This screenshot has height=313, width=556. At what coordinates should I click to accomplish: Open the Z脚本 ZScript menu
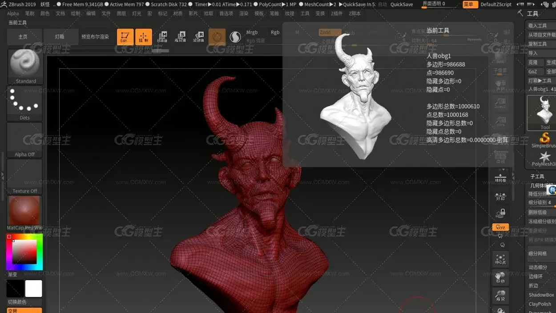pyautogui.click(x=355, y=14)
